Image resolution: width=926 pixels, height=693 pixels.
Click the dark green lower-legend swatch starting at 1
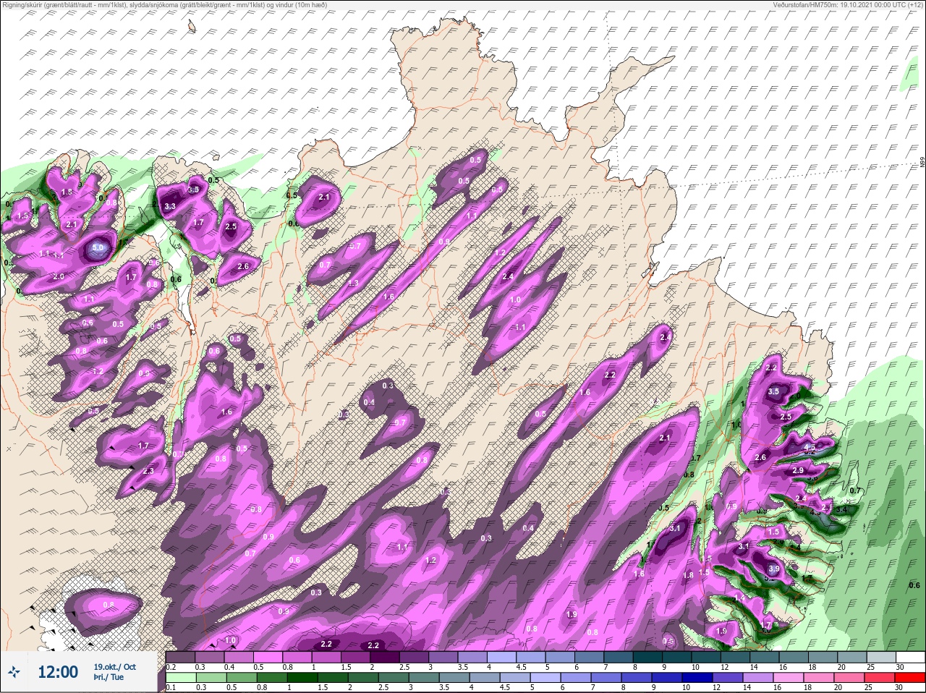click(x=302, y=677)
